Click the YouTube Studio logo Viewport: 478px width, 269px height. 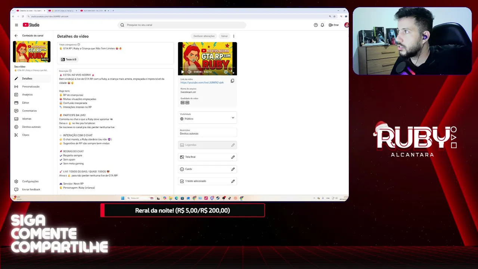click(x=31, y=25)
